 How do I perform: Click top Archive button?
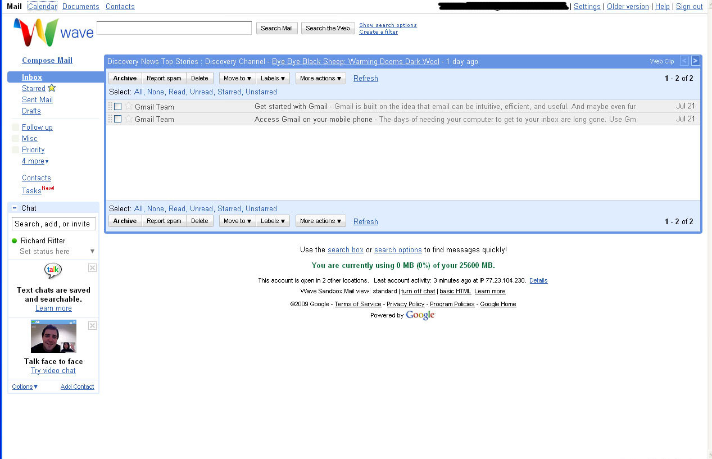(x=125, y=78)
